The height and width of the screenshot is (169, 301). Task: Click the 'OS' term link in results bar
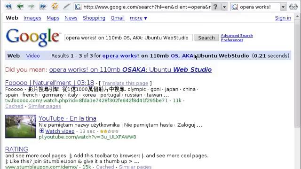[174, 56]
